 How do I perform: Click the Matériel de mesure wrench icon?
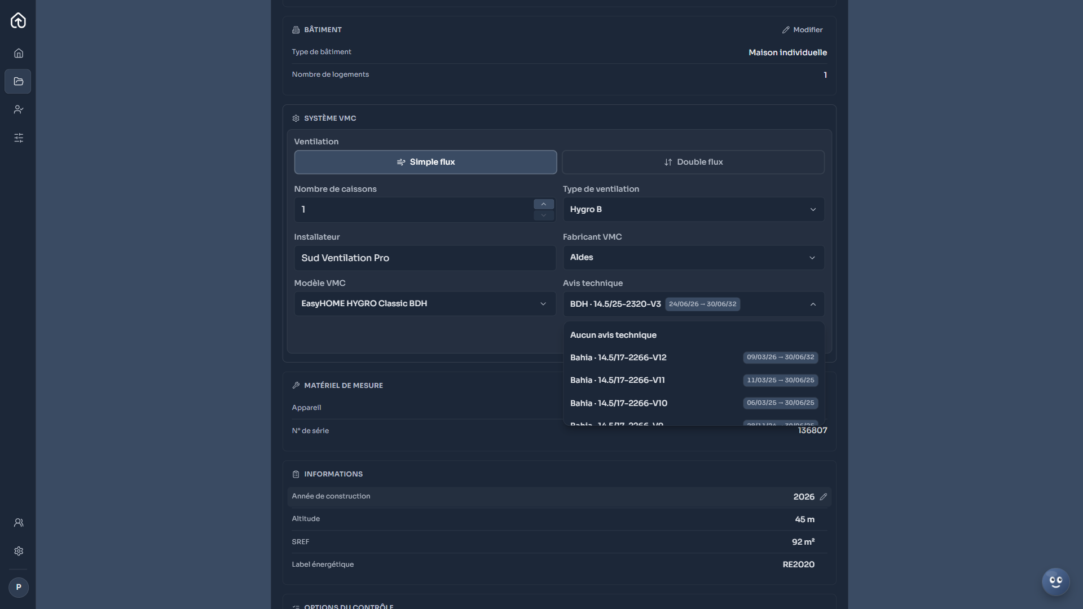(x=296, y=386)
